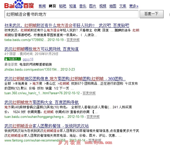Click the Baidu logo
This screenshot has height=145, width=170.
coord(19,4)
